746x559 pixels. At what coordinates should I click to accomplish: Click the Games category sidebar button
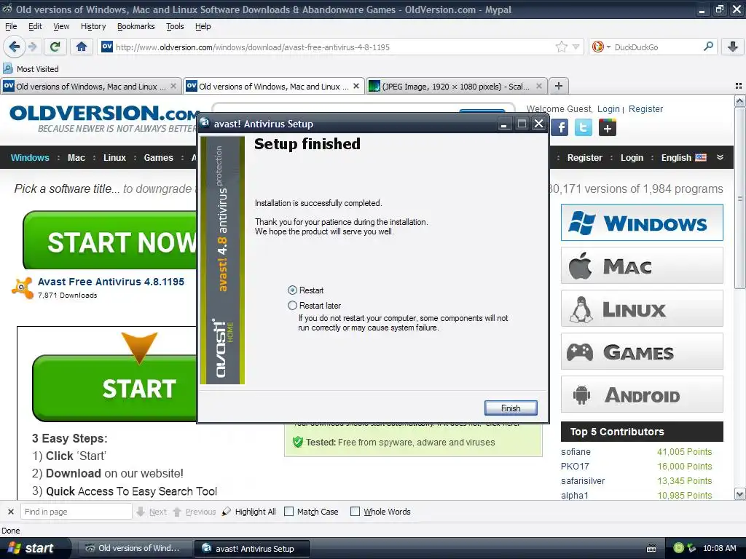642,352
